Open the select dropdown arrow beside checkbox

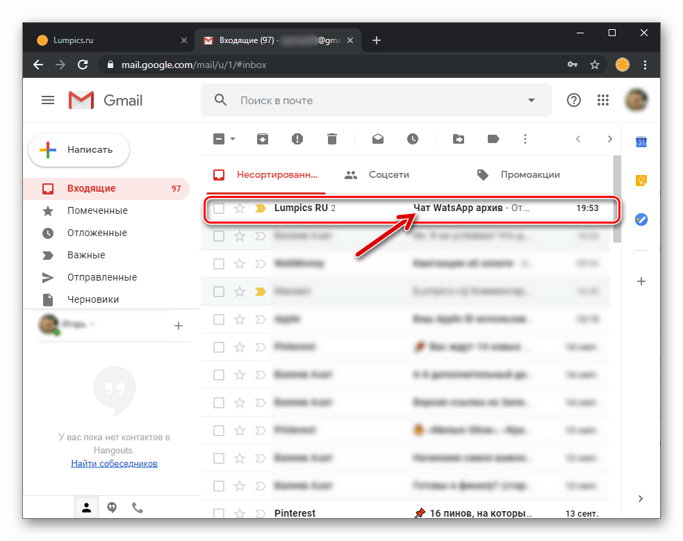click(x=233, y=139)
